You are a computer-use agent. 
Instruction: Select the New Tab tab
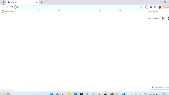click(22, 2)
